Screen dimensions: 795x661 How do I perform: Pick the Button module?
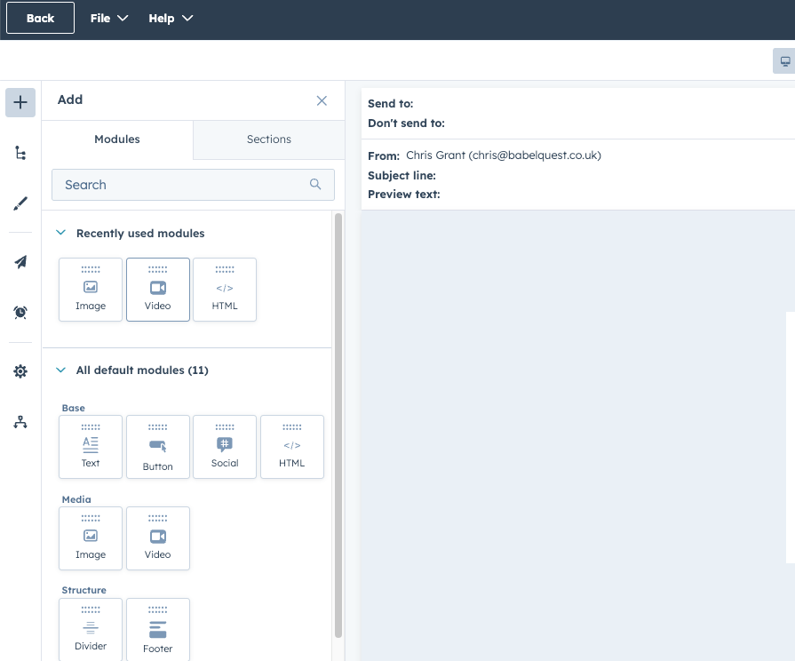click(x=158, y=447)
